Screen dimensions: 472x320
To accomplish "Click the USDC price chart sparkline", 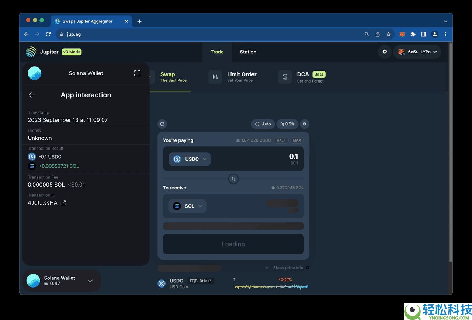I will 271,286.
